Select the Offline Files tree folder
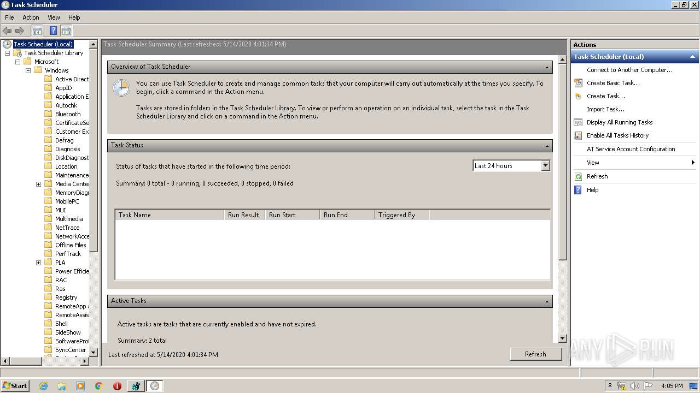 pyautogui.click(x=71, y=245)
